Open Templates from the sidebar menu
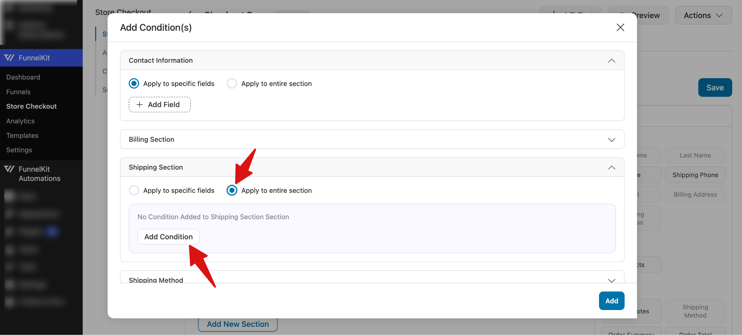The height and width of the screenshot is (335, 742). coord(22,135)
